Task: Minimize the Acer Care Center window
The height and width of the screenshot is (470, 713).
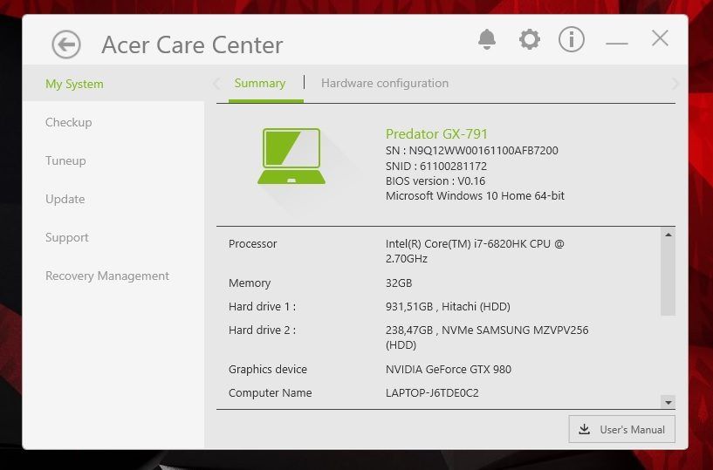Action: (617, 41)
